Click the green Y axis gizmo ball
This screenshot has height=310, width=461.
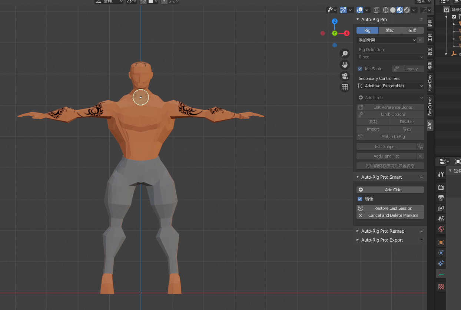coord(335,33)
